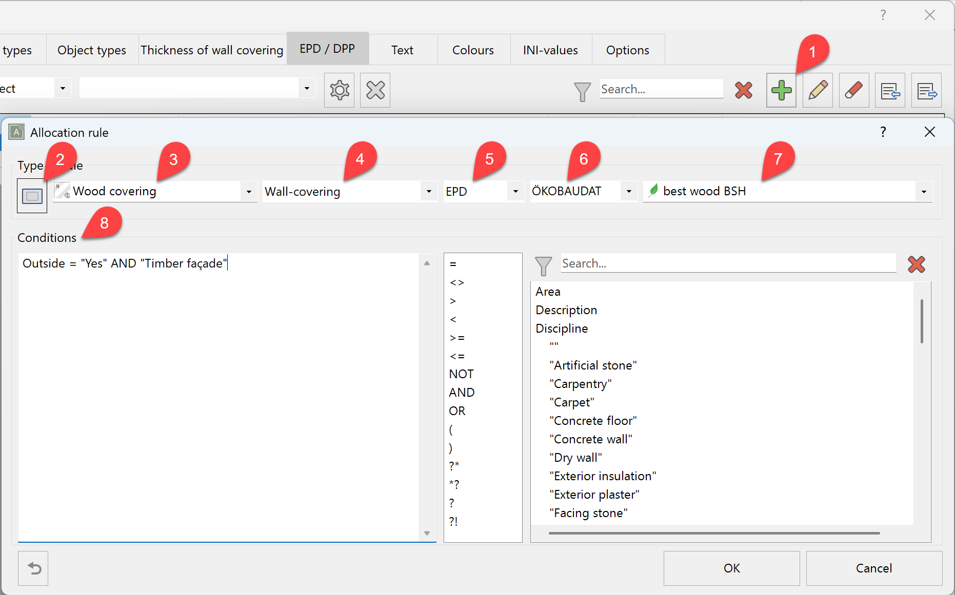
Task: Select the Description attribute
Action: [x=566, y=310]
